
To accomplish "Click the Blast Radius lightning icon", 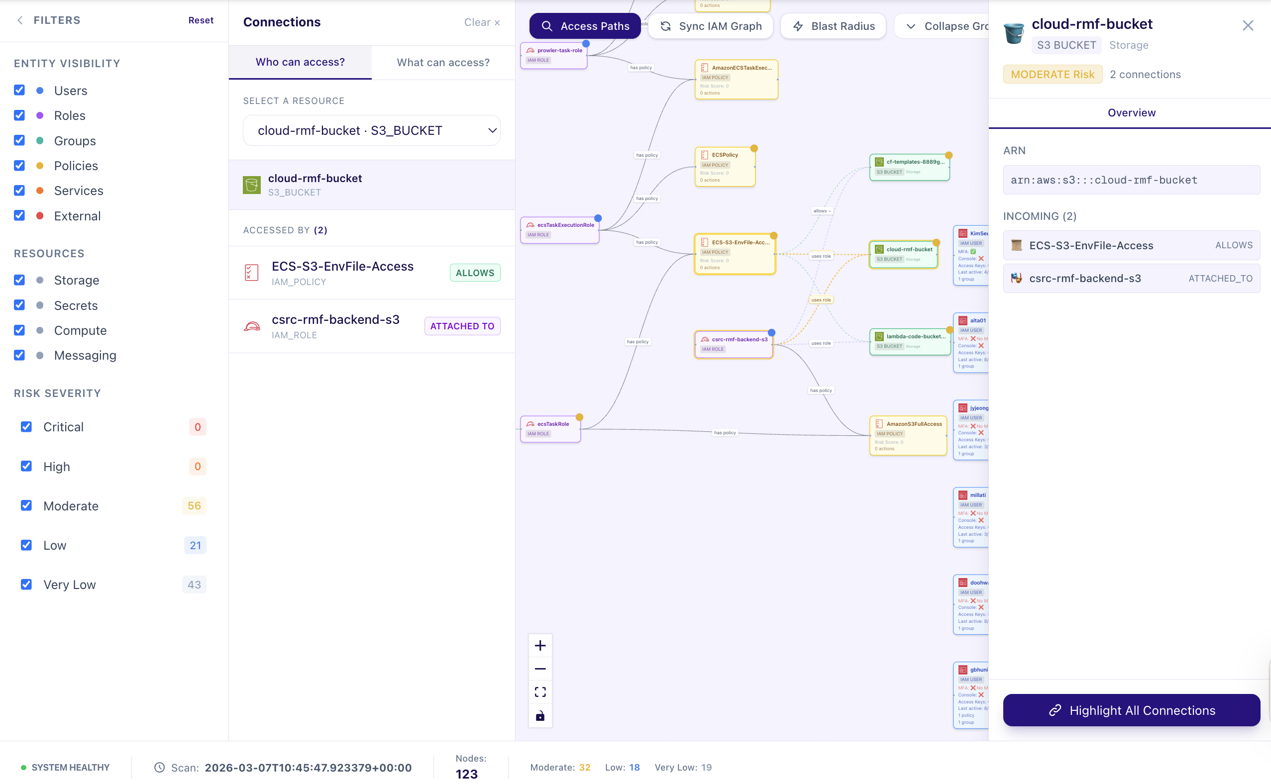I will [798, 26].
